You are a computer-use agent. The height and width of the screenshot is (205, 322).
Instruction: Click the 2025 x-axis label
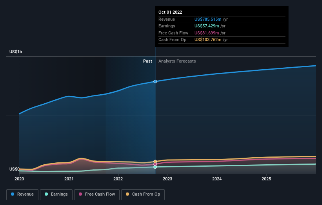[x=266, y=179]
